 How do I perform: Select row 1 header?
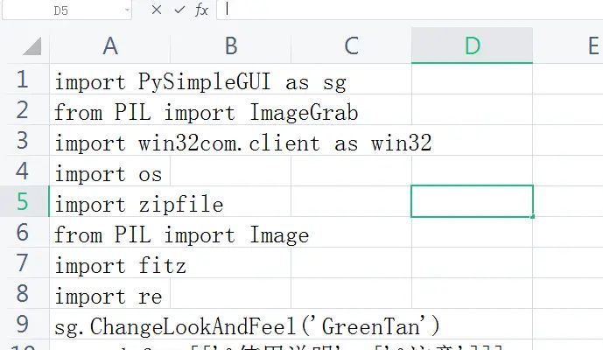[x=23, y=80]
